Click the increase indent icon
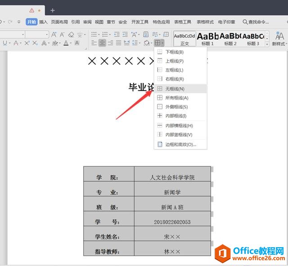This screenshot has width=288, height=266. click(125, 34)
